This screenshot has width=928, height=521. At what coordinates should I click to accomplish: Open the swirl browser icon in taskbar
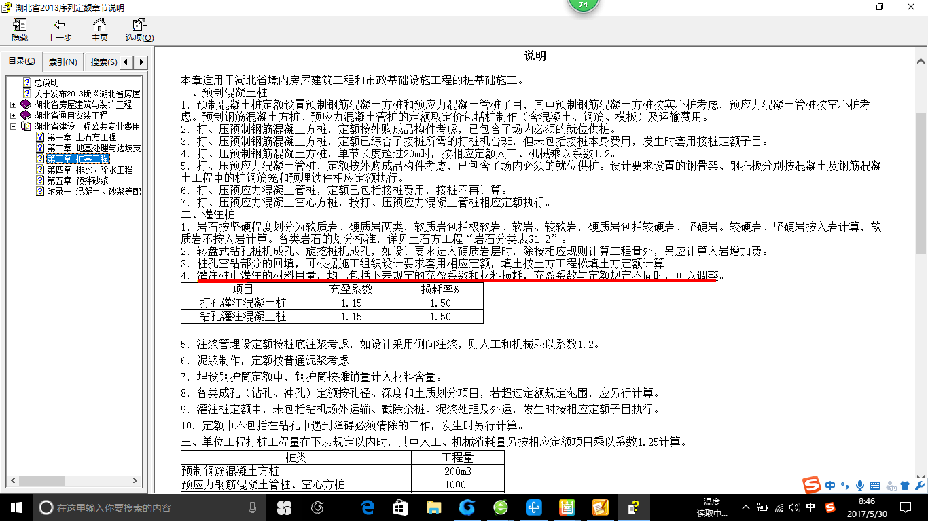point(317,507)
